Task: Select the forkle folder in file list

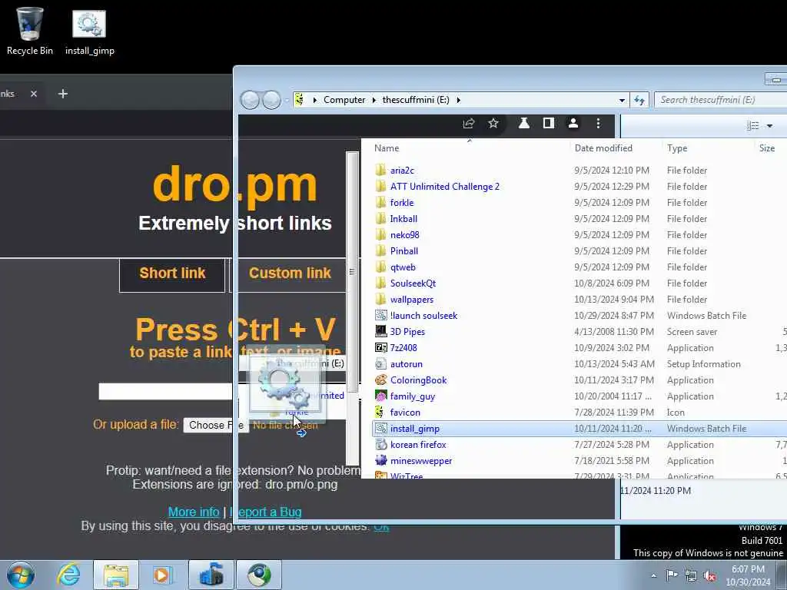Action: pyautogui.click(x=402, y=203)
